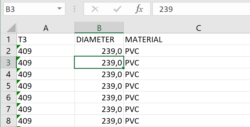This screenshot has width=250, height=127.
Task: Click the Enter checkmark formula bar icon
Action: click(117, 9)
